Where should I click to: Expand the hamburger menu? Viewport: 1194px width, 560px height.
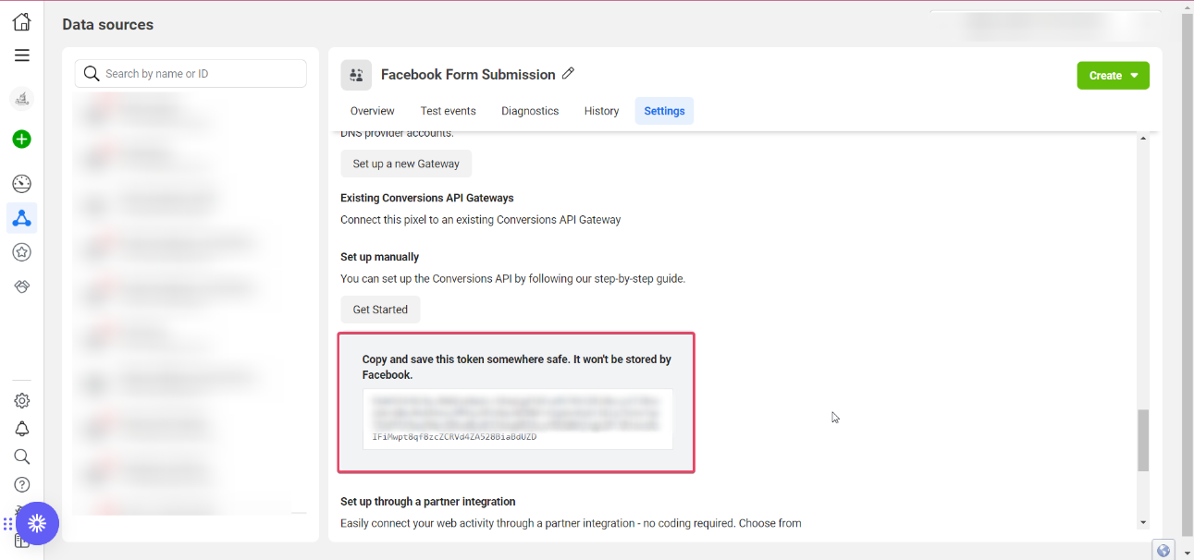pos(21,55)
